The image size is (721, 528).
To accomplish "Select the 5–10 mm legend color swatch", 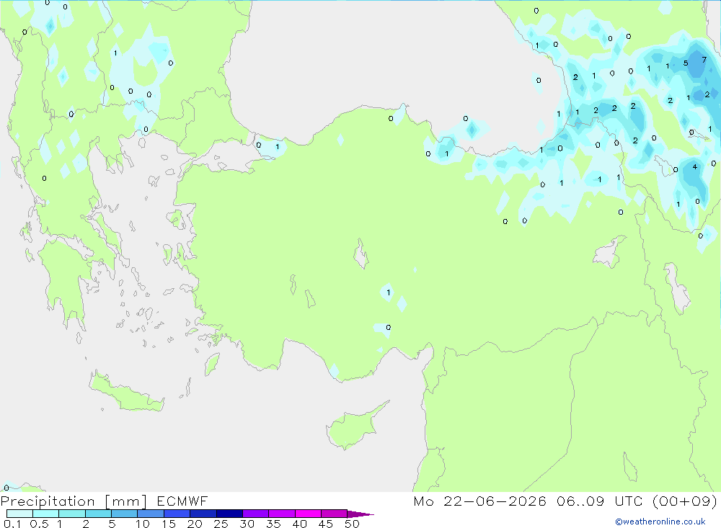I will (124, 514).
